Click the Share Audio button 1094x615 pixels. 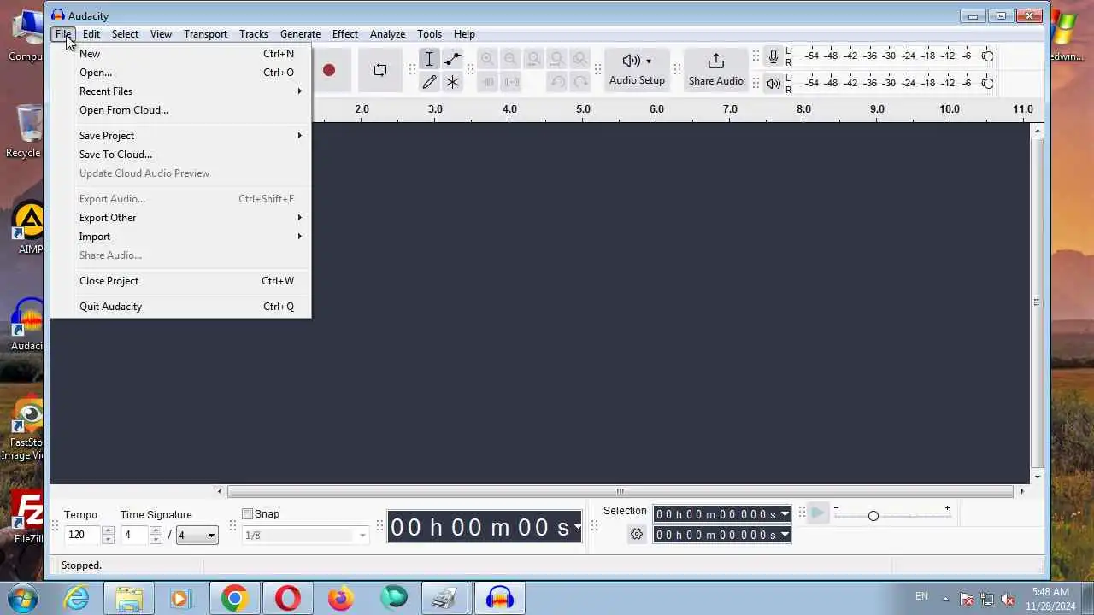(715, 70)
